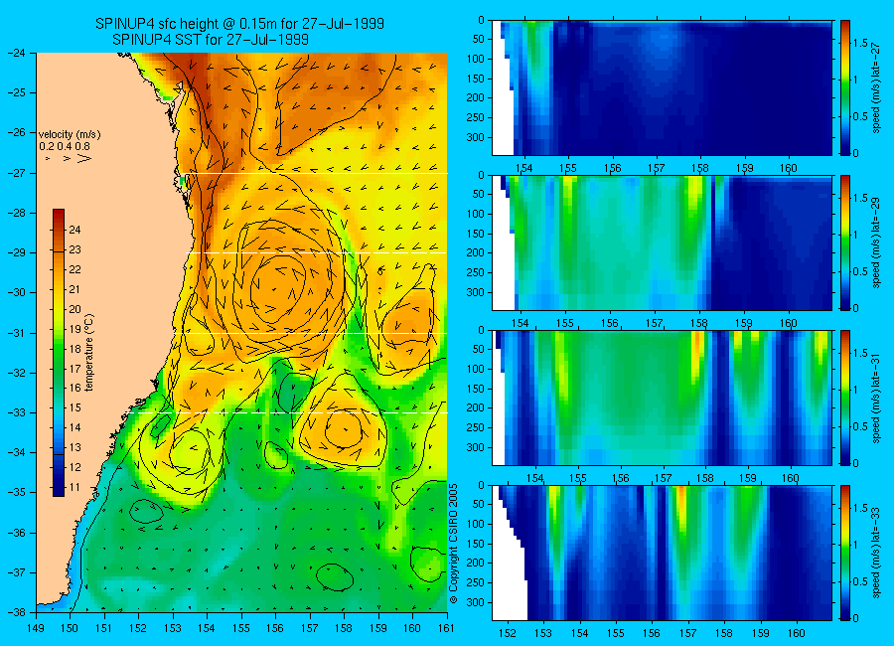Select the 'speed (m/s) lat=-27' label

(x=876, y=89)
